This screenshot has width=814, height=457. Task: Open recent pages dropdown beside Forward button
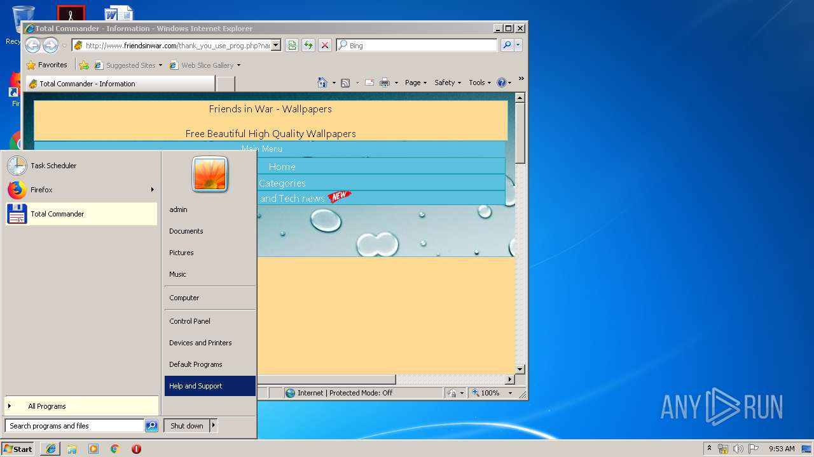click(64, 46)
